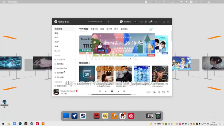Click the user avatar in the title bar

122,22
